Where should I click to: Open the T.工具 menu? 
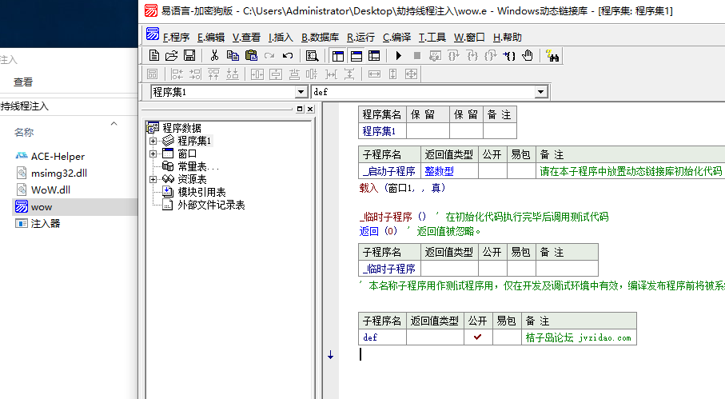coord(432,38)
